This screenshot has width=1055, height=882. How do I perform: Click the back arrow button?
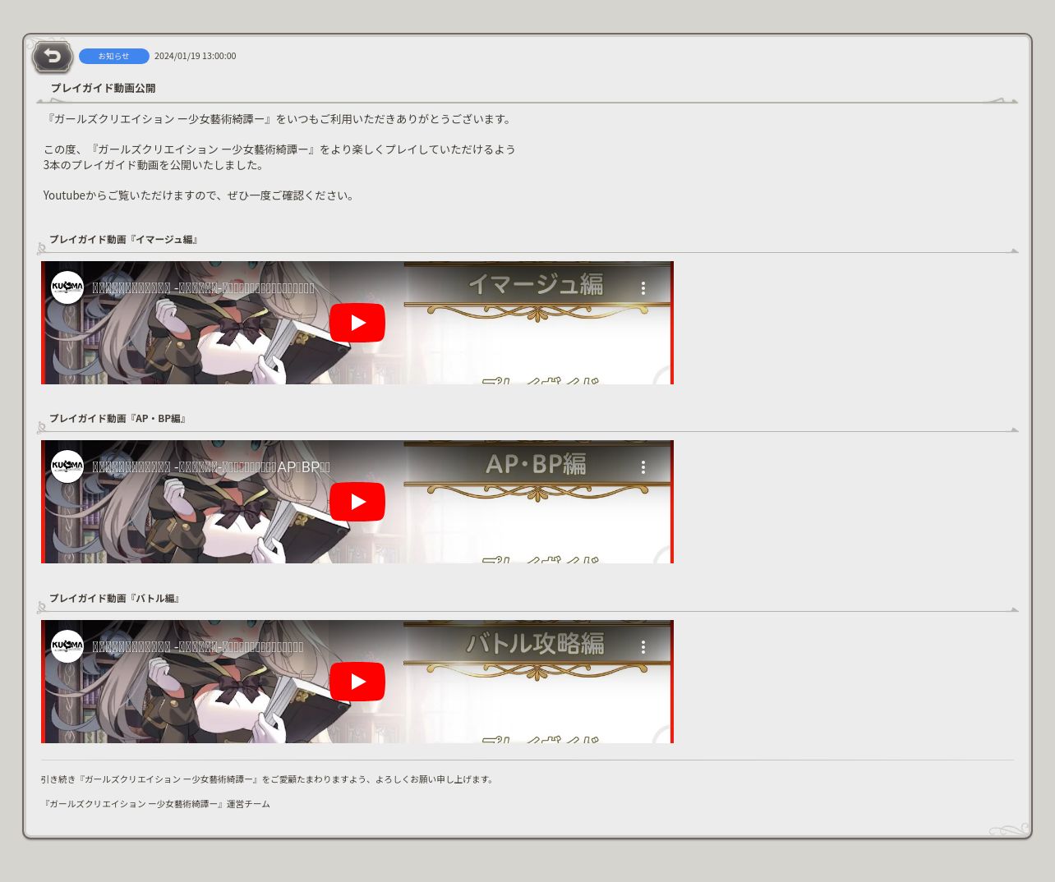click(53, 57)
